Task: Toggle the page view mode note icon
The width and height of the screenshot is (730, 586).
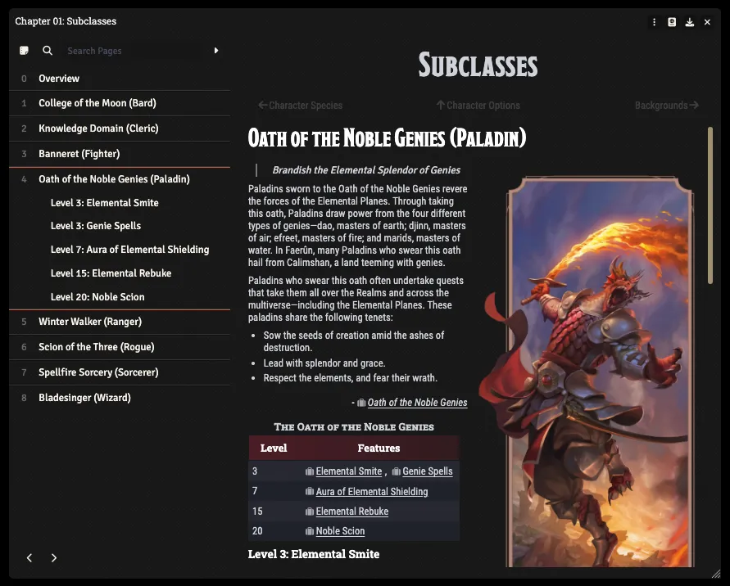Action: pyautogui.click(x=24, y=51)
